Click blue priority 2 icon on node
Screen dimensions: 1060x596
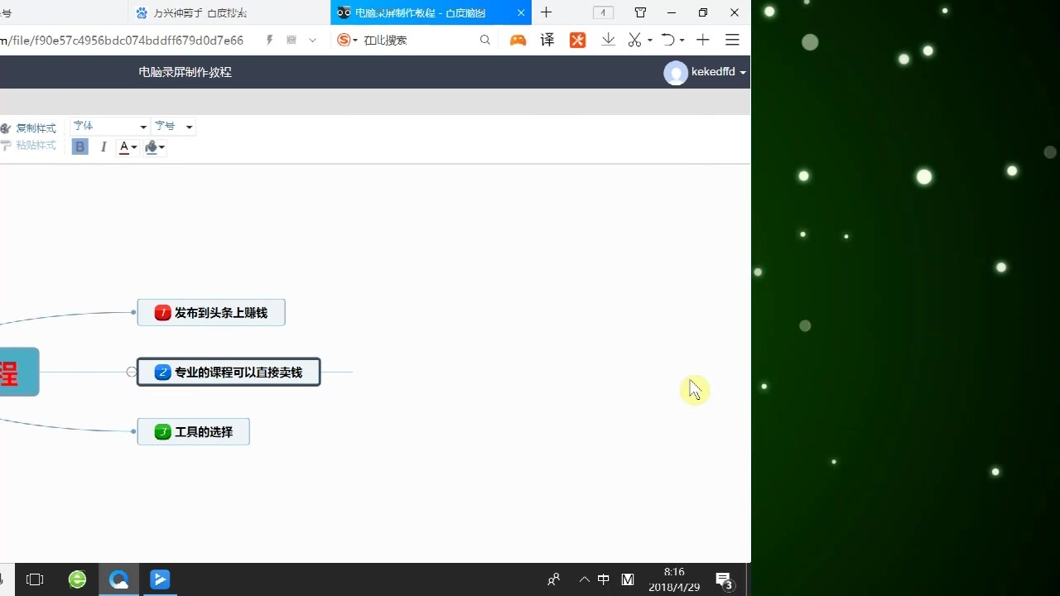[x=163, y=372]
